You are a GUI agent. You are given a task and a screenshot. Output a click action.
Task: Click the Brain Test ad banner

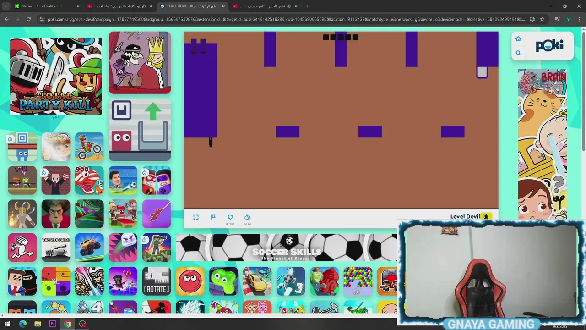(543, 144)
